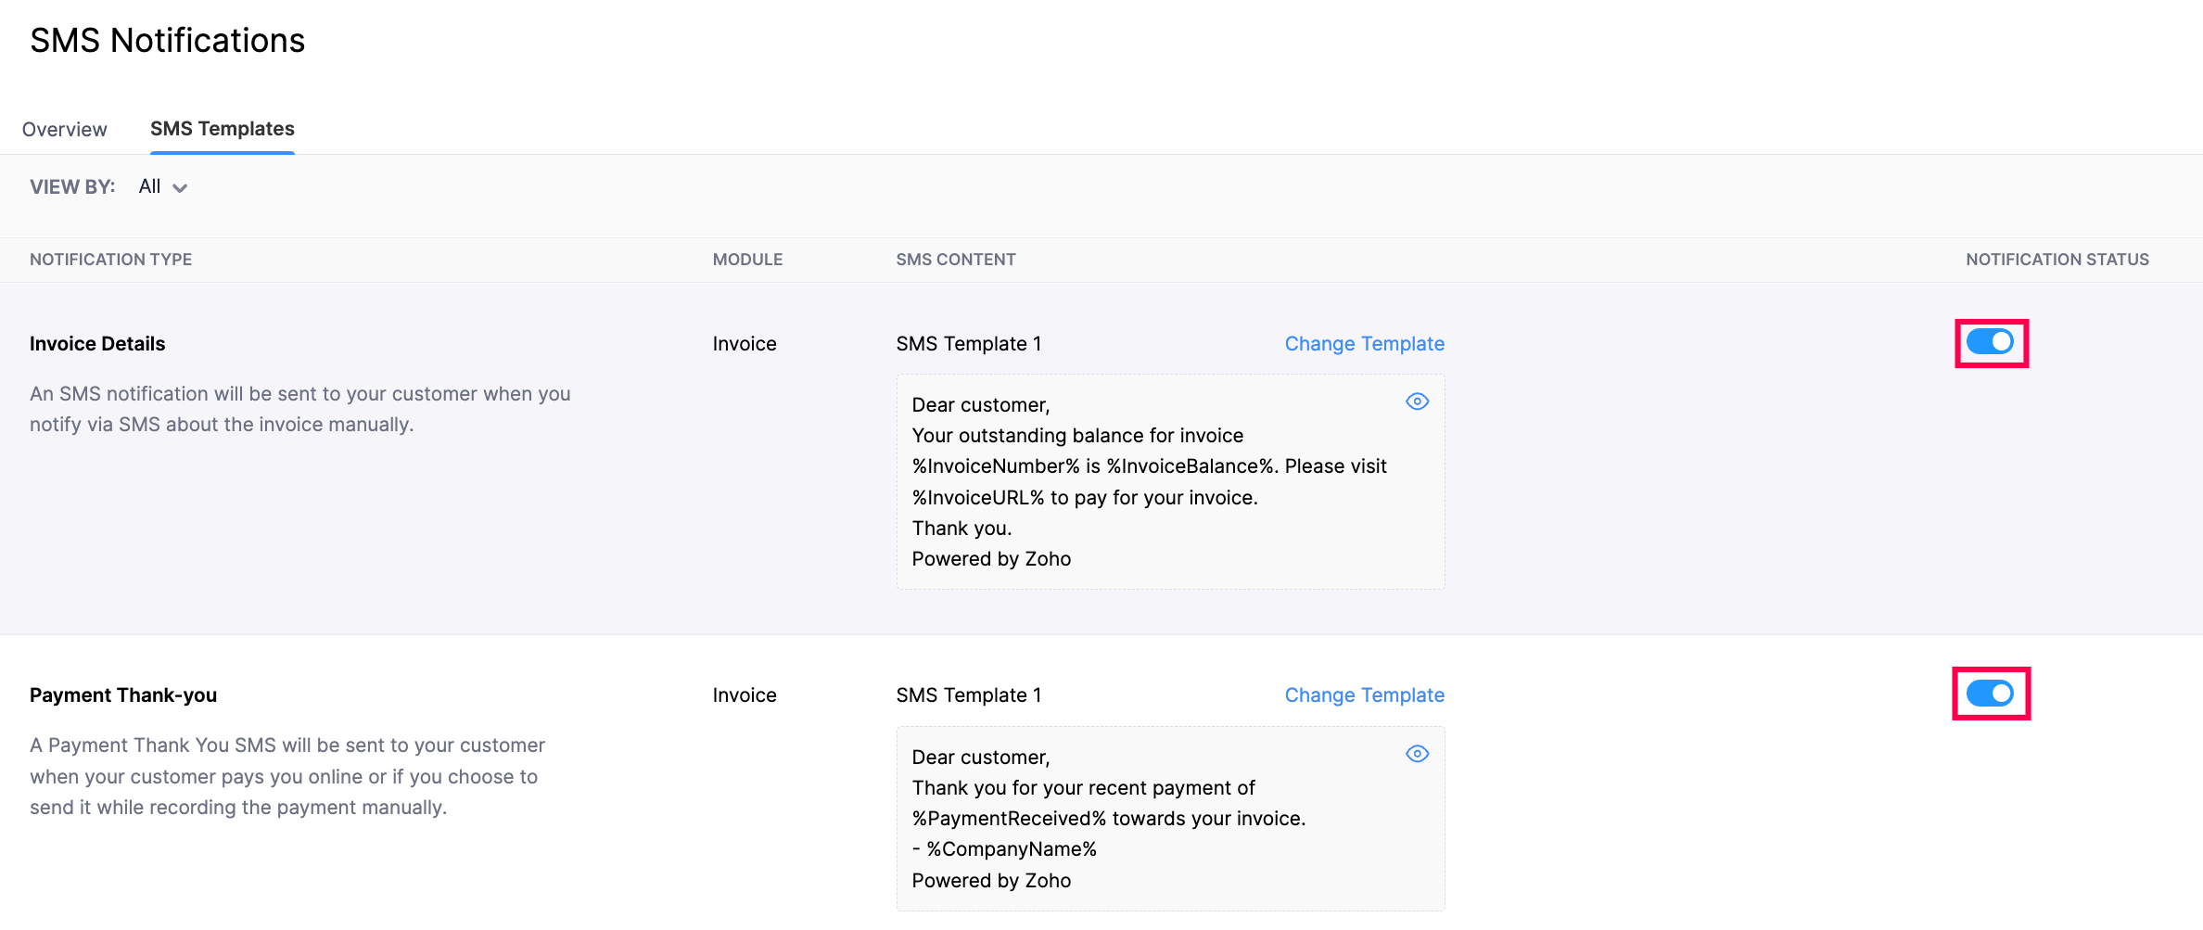2203x930 pixels.
Task: Click the Payment Thank-you notification name
Action: point(123,694)
